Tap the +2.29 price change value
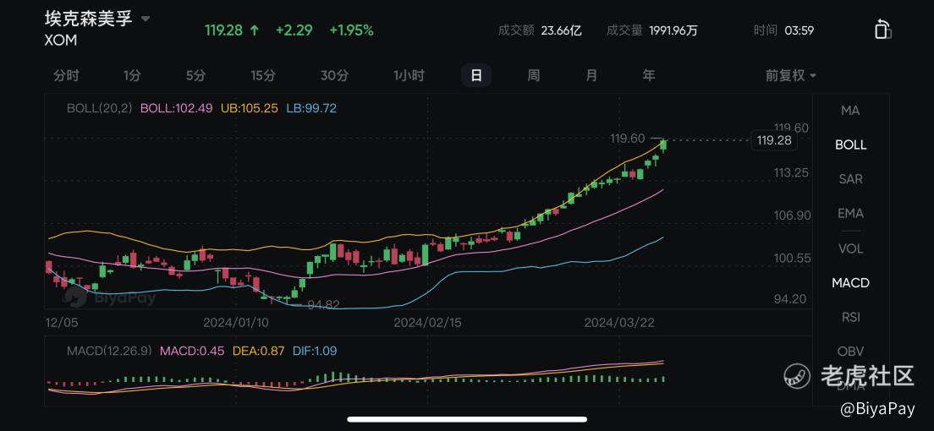This screenshot has width=934, height=431. tap(294, 30)
